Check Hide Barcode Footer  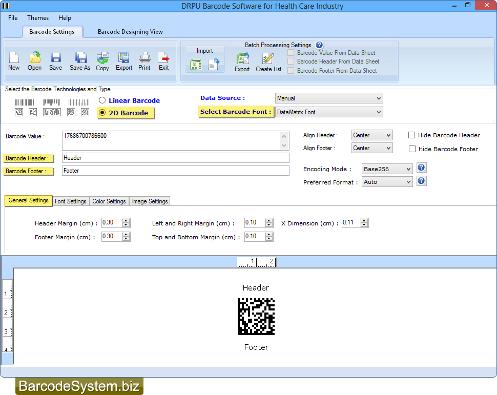pyautogui.click(x=412, y=149)
